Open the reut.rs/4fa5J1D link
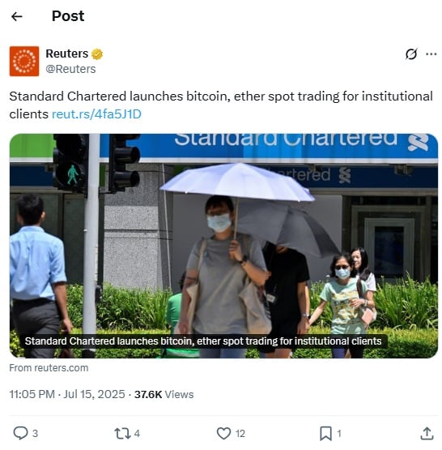 coord(96,114)
